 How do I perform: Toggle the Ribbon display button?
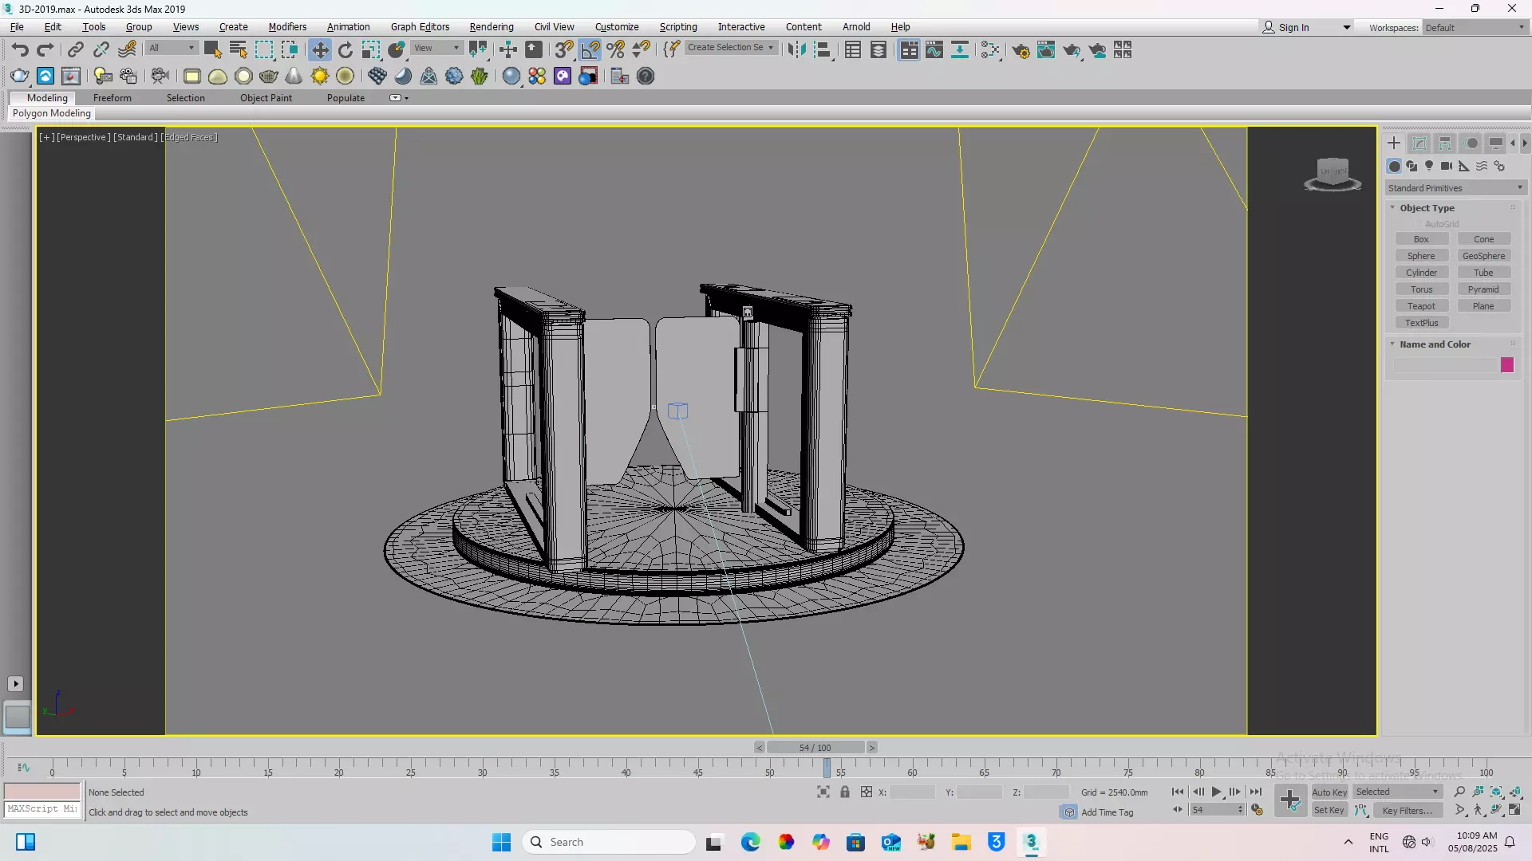tap(909, 50)
